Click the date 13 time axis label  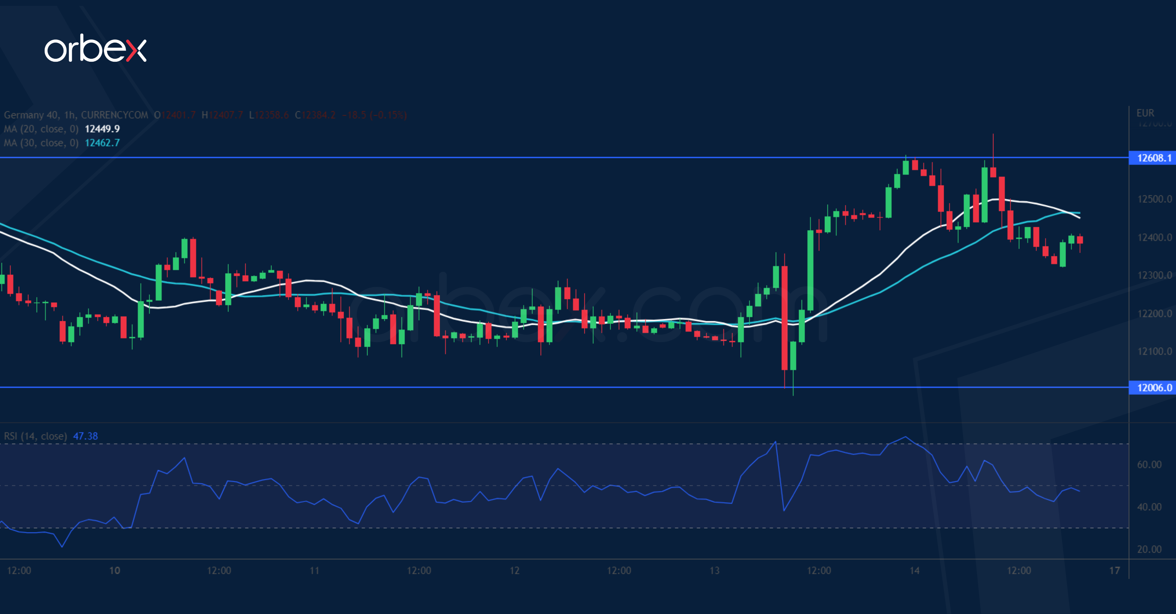pyautogui.click(x=714, y=571)
